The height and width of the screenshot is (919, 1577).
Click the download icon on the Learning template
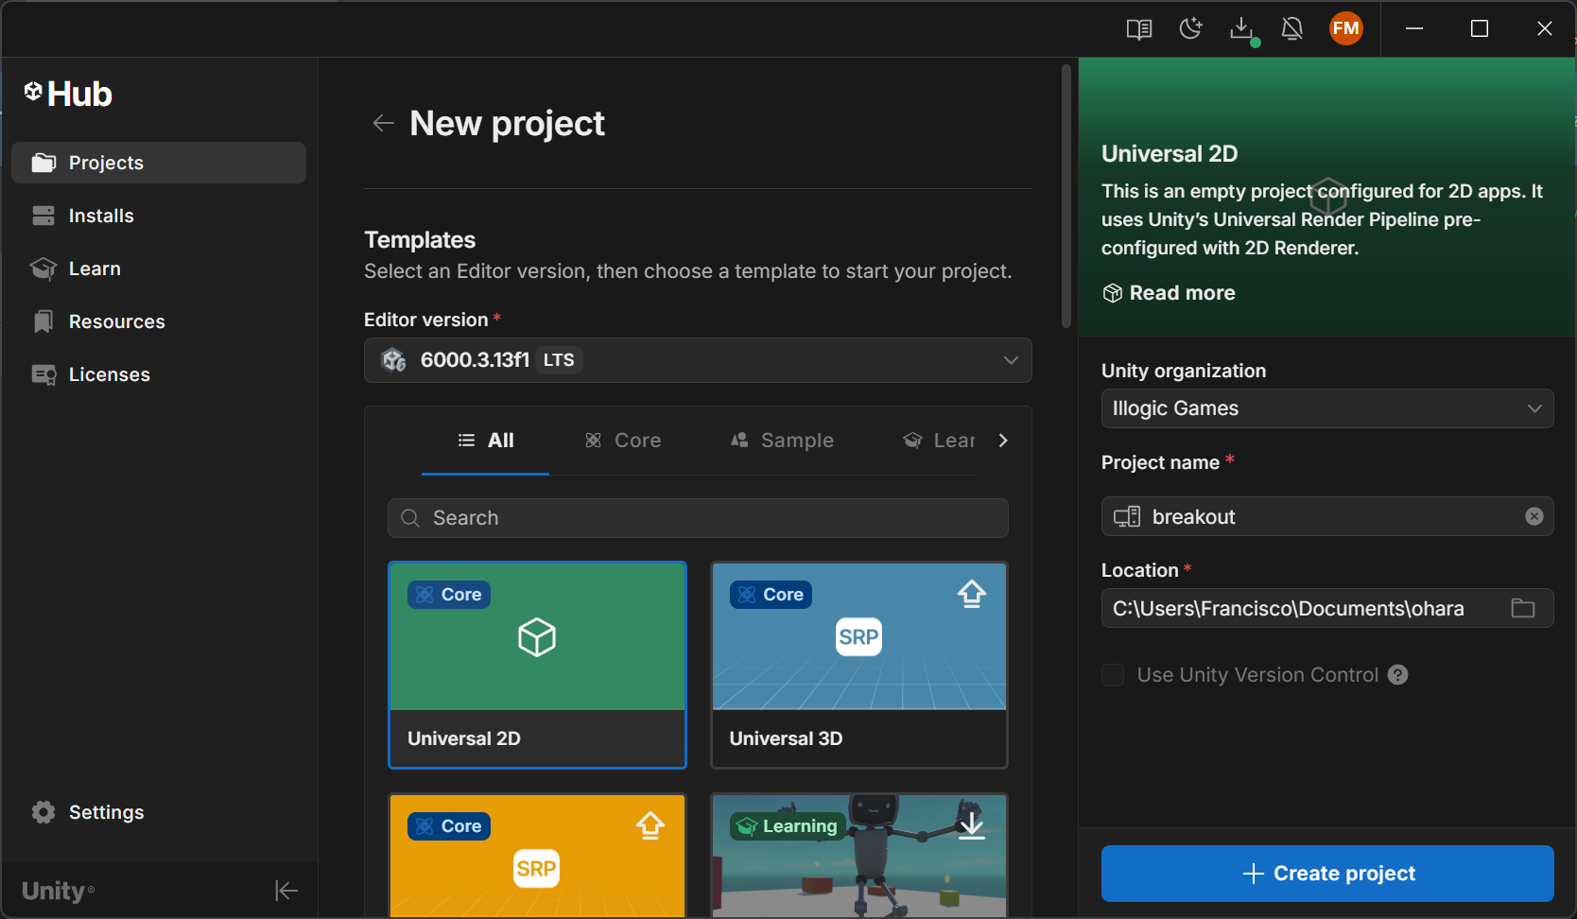(972, 826)
